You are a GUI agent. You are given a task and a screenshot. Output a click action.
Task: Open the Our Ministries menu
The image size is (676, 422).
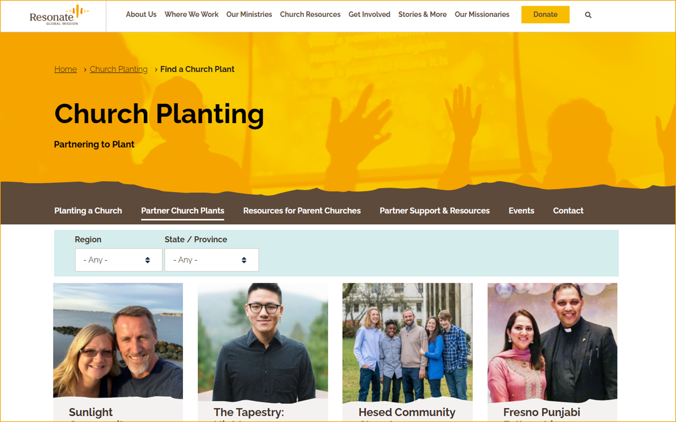pos(249,14)
